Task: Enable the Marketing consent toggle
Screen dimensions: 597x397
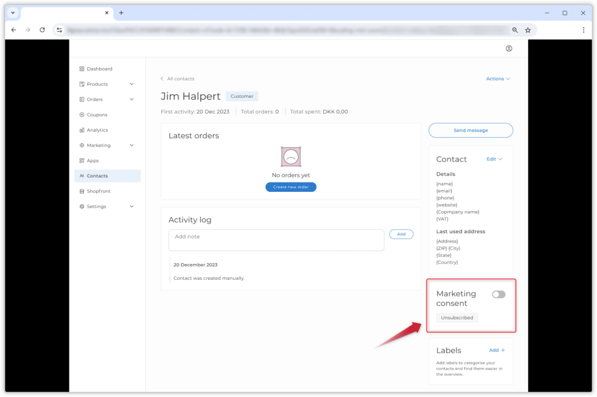Action: coord(498,294)
